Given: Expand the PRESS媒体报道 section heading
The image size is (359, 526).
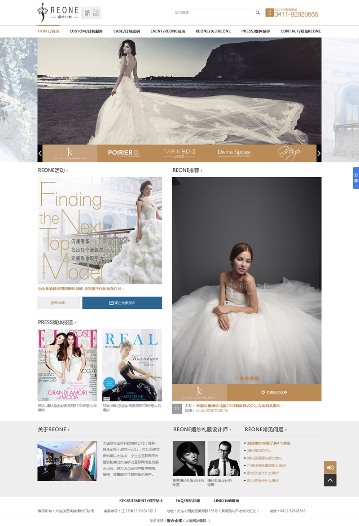Looking at the screenshot, I should (x=57, y=322).
